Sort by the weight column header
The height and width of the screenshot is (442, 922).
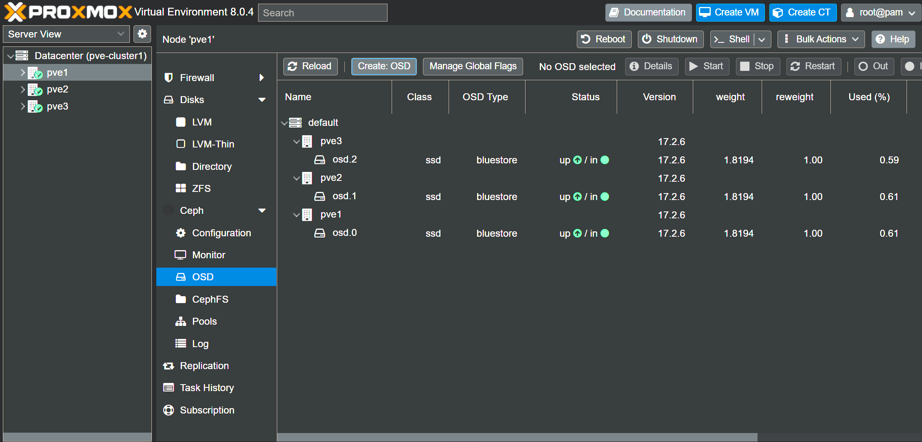pos(727,97)
